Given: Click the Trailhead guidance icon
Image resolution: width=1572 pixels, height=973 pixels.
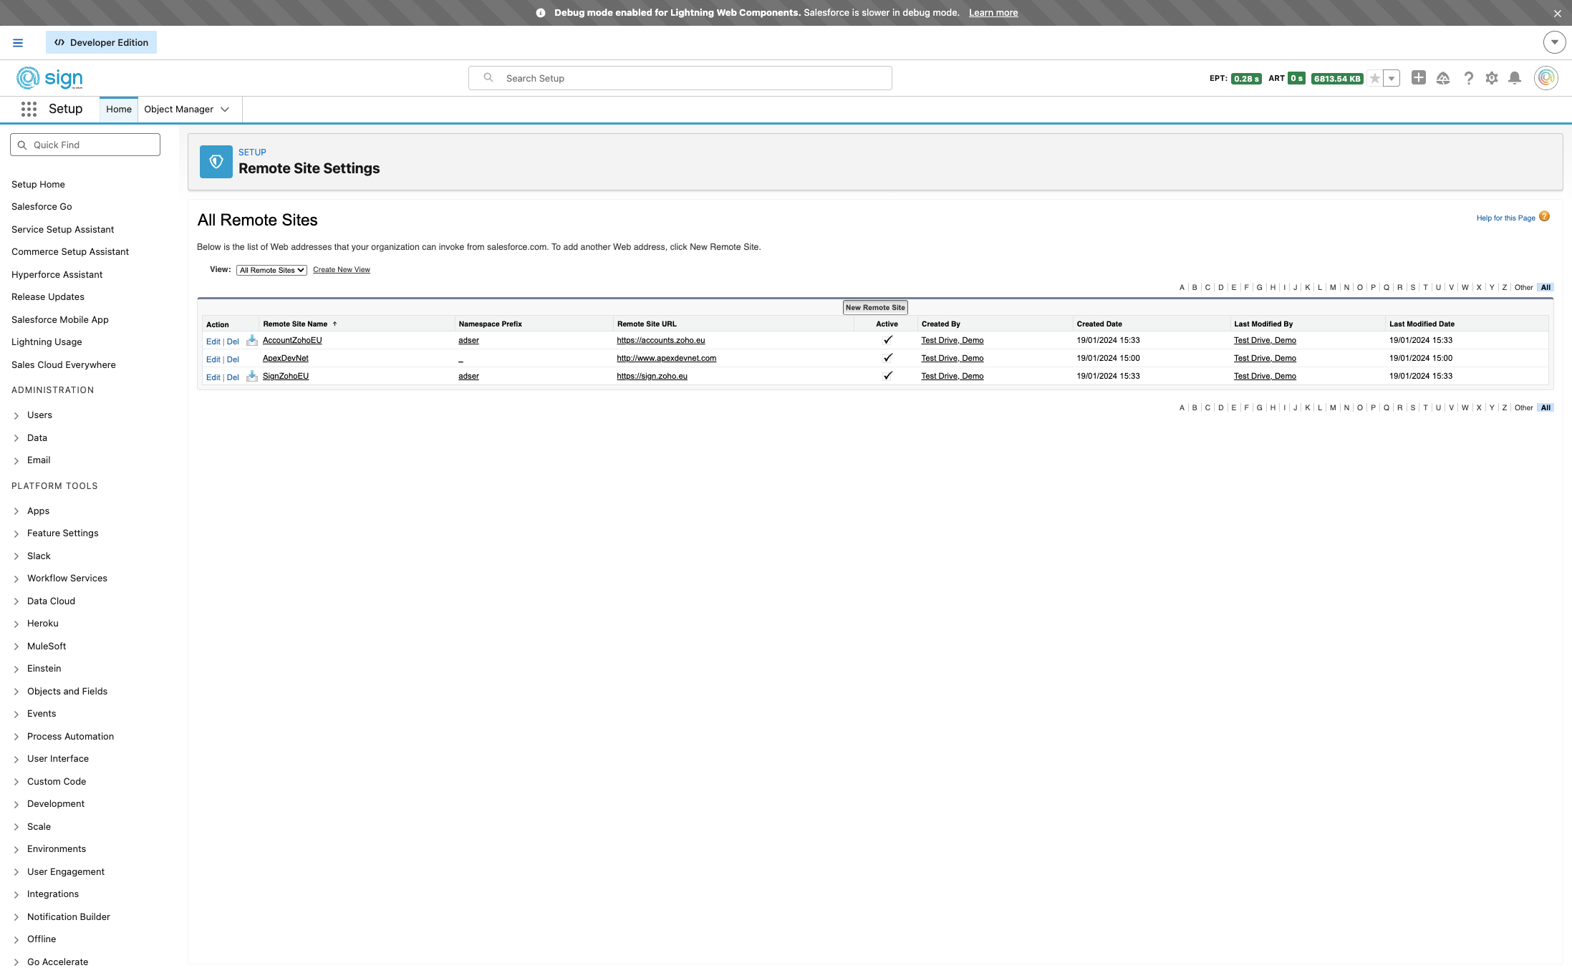Looking at the screenshot, I should 1443,78.
